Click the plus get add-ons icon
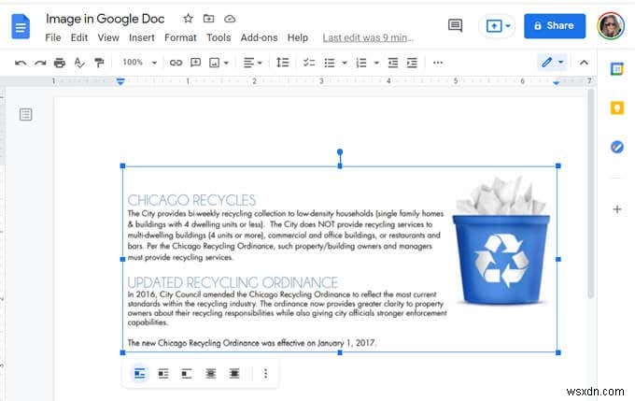The image size is (635, 401). [x=616, y=209]
